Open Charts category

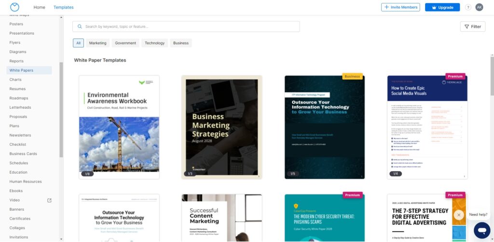(15, 80)
